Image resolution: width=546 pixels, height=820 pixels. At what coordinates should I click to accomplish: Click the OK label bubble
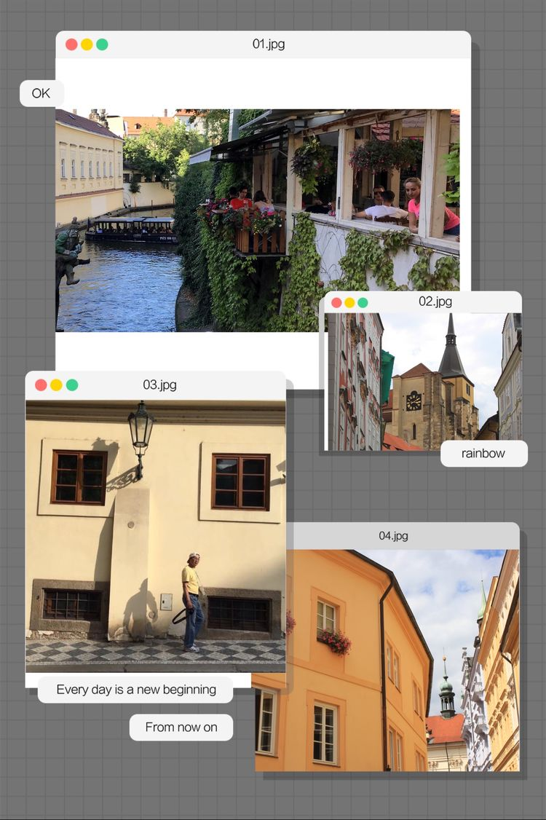tap(41, 94)
